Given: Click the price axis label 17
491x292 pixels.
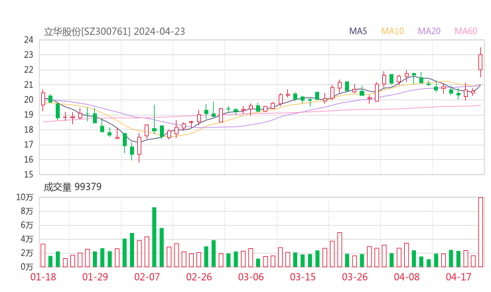Looking at the screenshot, I should 29,145.
